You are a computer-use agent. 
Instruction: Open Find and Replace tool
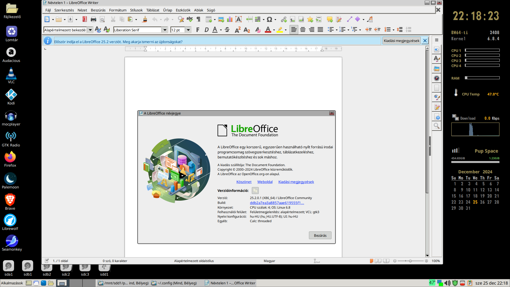[x=181, y=19]
